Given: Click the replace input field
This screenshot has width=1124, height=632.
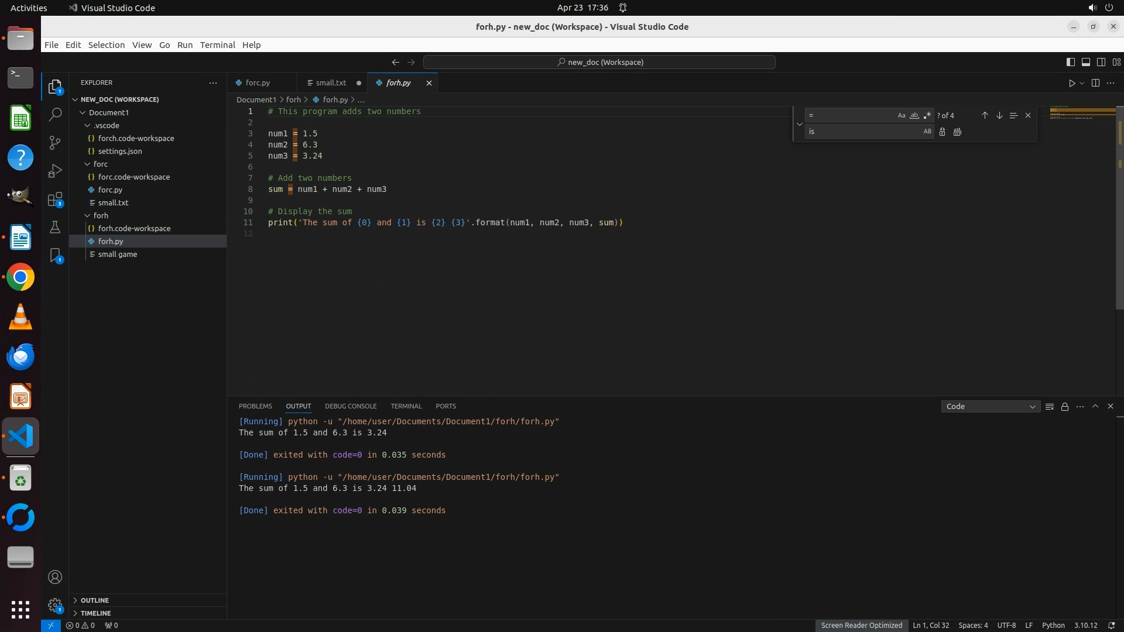Looking at the screenshot, I should 861,132.
